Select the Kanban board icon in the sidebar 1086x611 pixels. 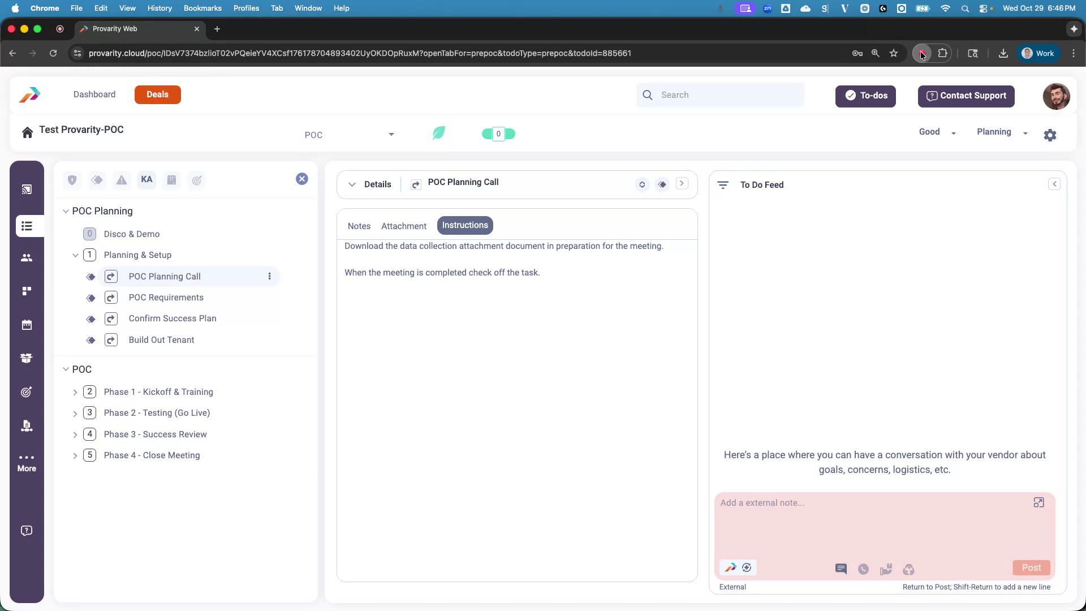coord(27,291)
